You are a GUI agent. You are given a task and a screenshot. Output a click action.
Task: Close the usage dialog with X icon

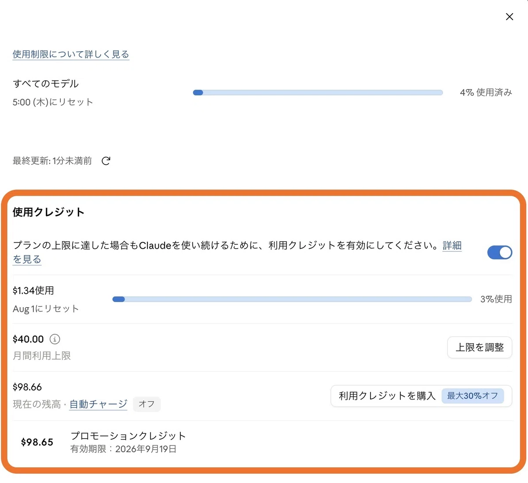point(510,17)
